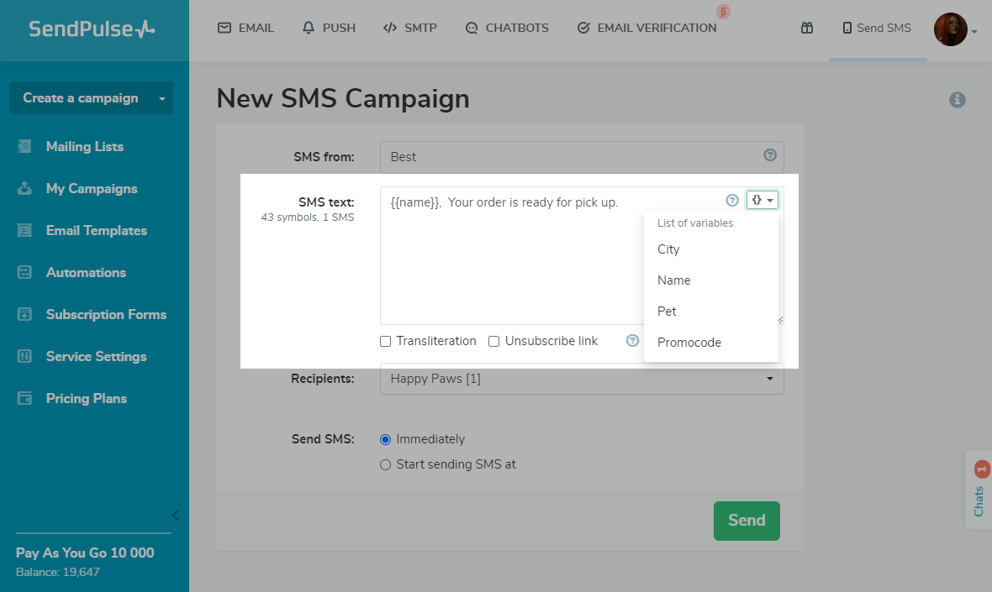Switch to the CHATBOTS tab

(x=507, y=28)
